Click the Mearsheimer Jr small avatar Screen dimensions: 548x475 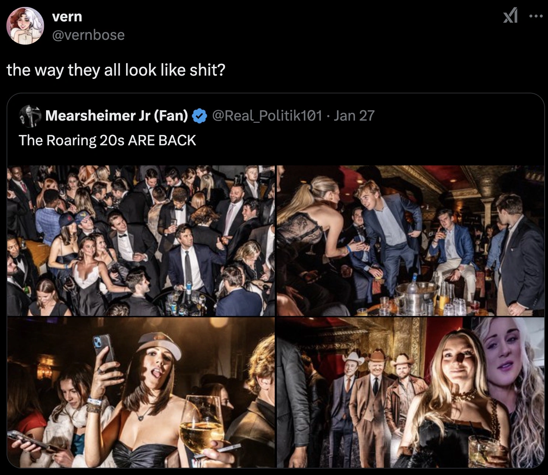(x=30, y=116)
